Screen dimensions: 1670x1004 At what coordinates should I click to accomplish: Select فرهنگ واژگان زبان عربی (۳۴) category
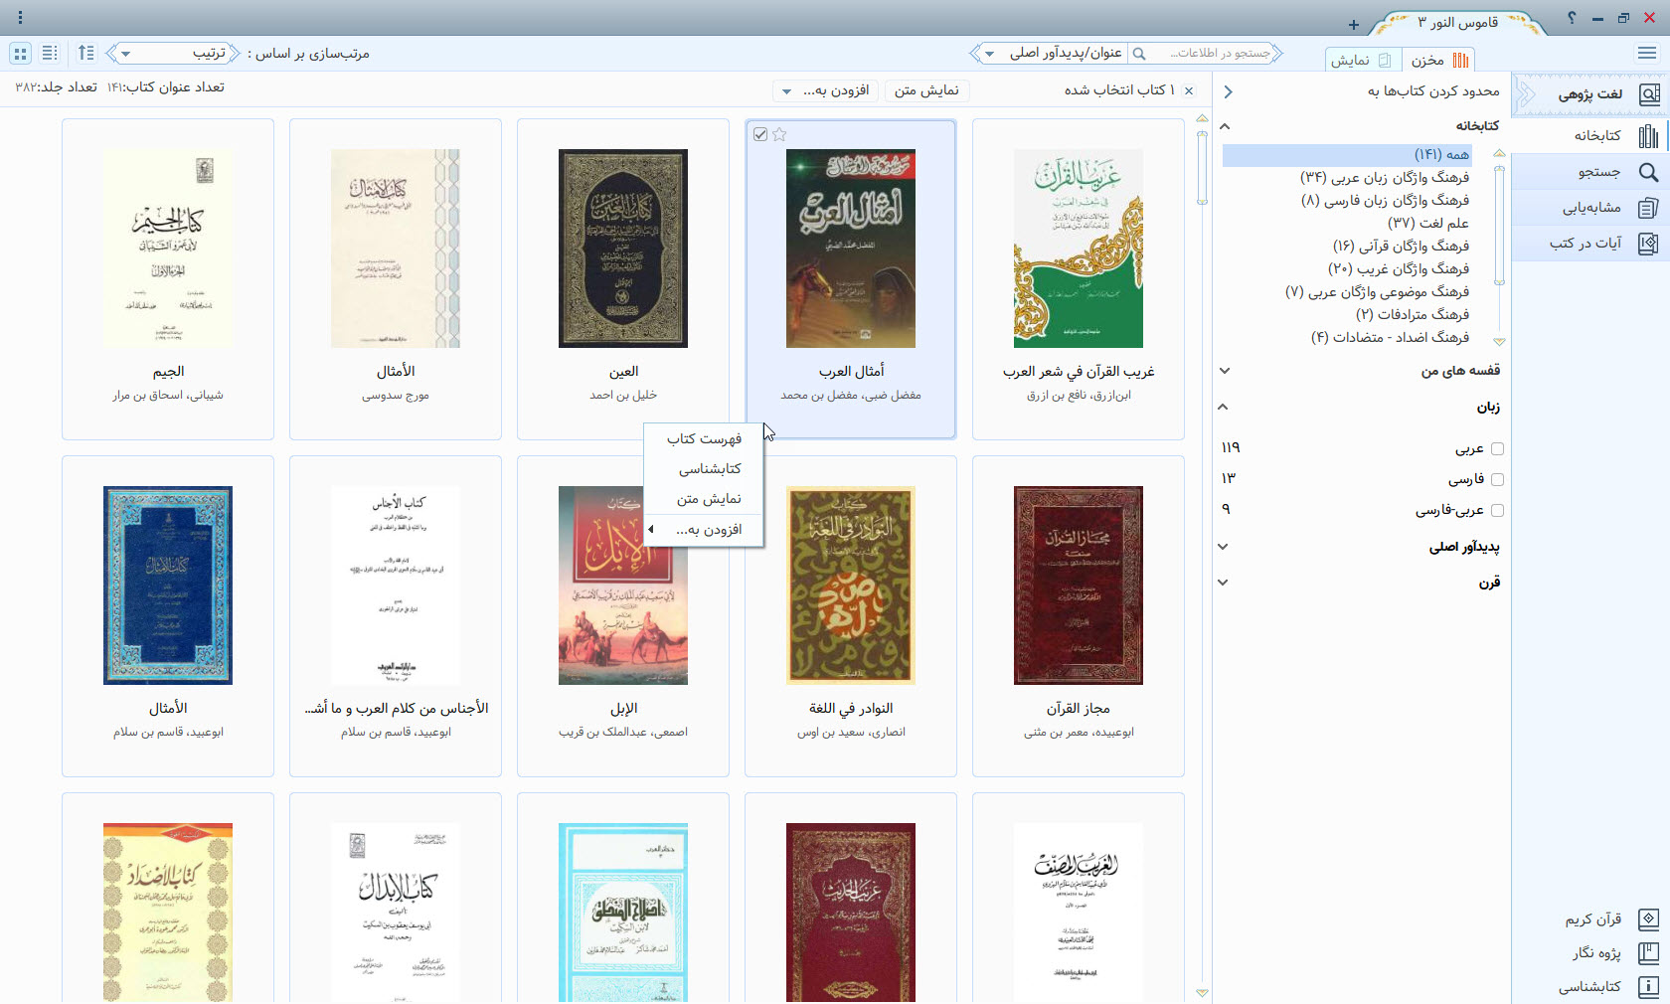click(x=1385, y=178)
